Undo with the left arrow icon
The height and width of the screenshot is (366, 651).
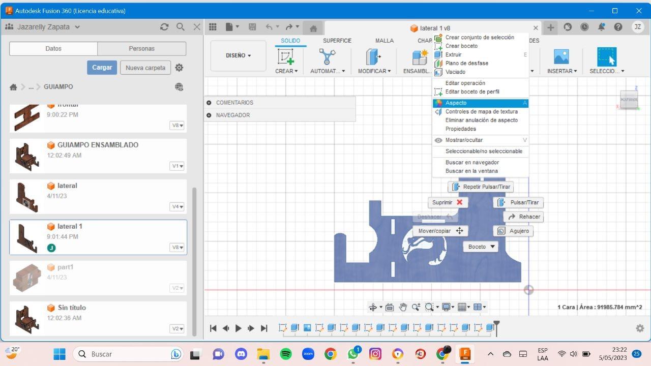[x=269, y=27]
